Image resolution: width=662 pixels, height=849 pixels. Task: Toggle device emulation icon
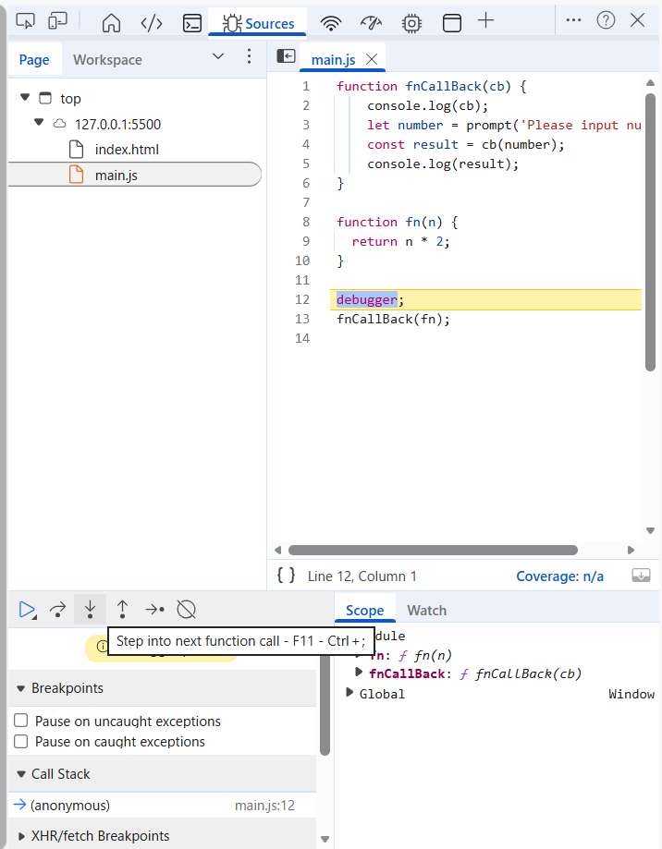click(x=57, y=21)
